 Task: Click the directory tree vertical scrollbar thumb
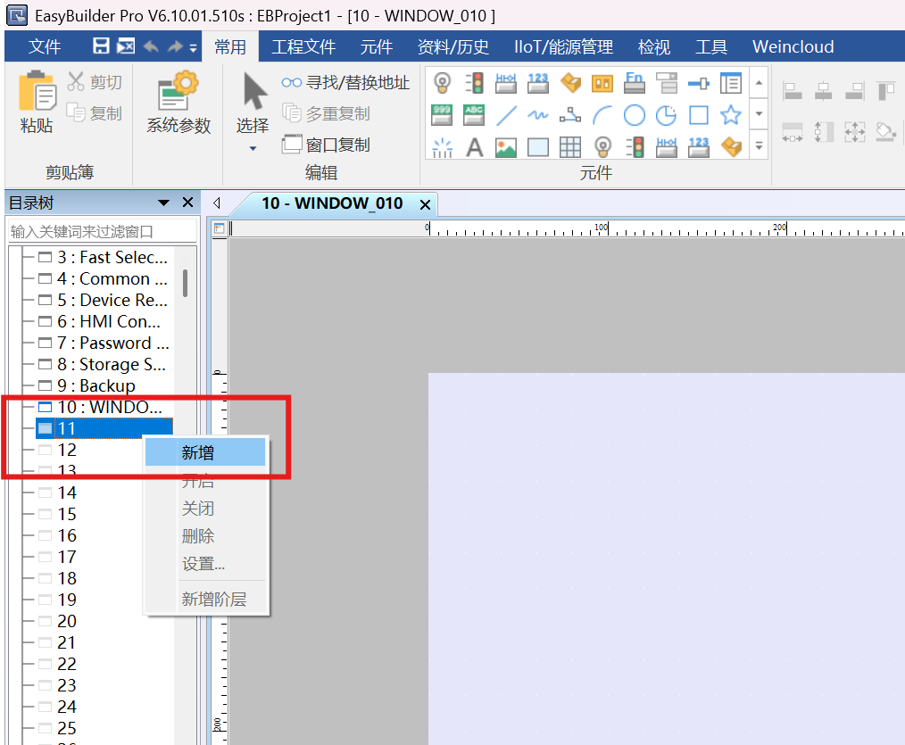[185, 283]
